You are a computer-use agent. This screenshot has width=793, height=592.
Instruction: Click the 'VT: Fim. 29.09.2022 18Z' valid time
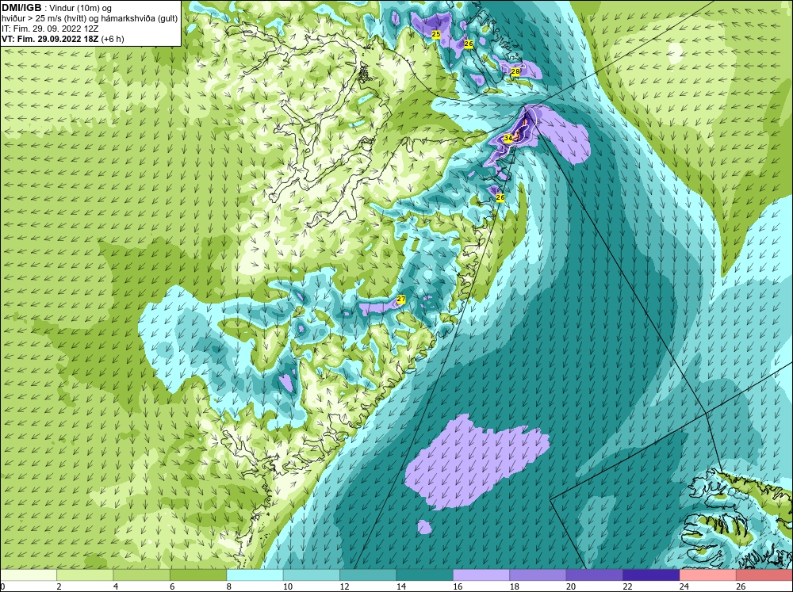[51, 39]
